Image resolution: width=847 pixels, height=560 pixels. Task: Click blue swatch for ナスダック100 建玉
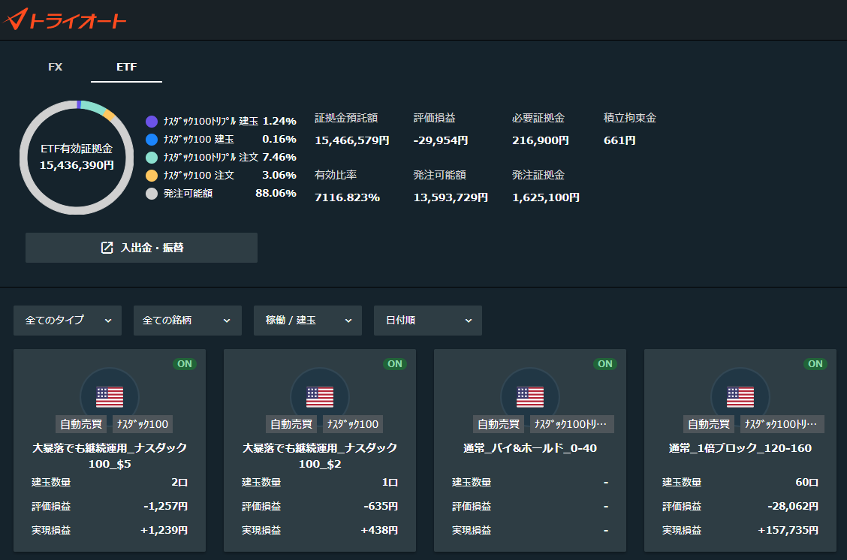(152, 140)
